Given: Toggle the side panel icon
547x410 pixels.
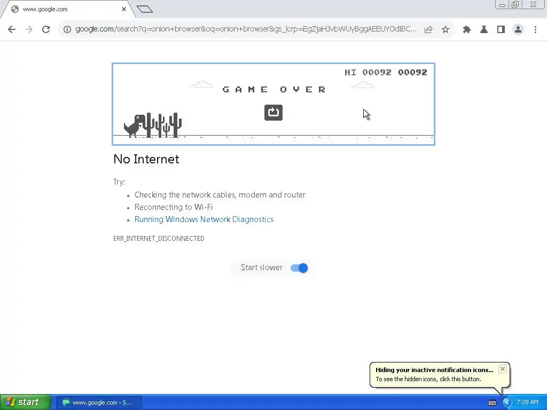Looking at the screenshot, I should tap(501, 30).
